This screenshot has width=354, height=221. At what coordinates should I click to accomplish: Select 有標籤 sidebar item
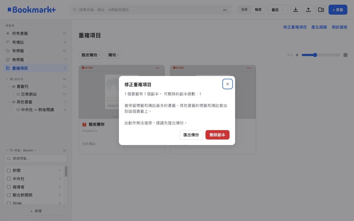click(x=36, y=51)
